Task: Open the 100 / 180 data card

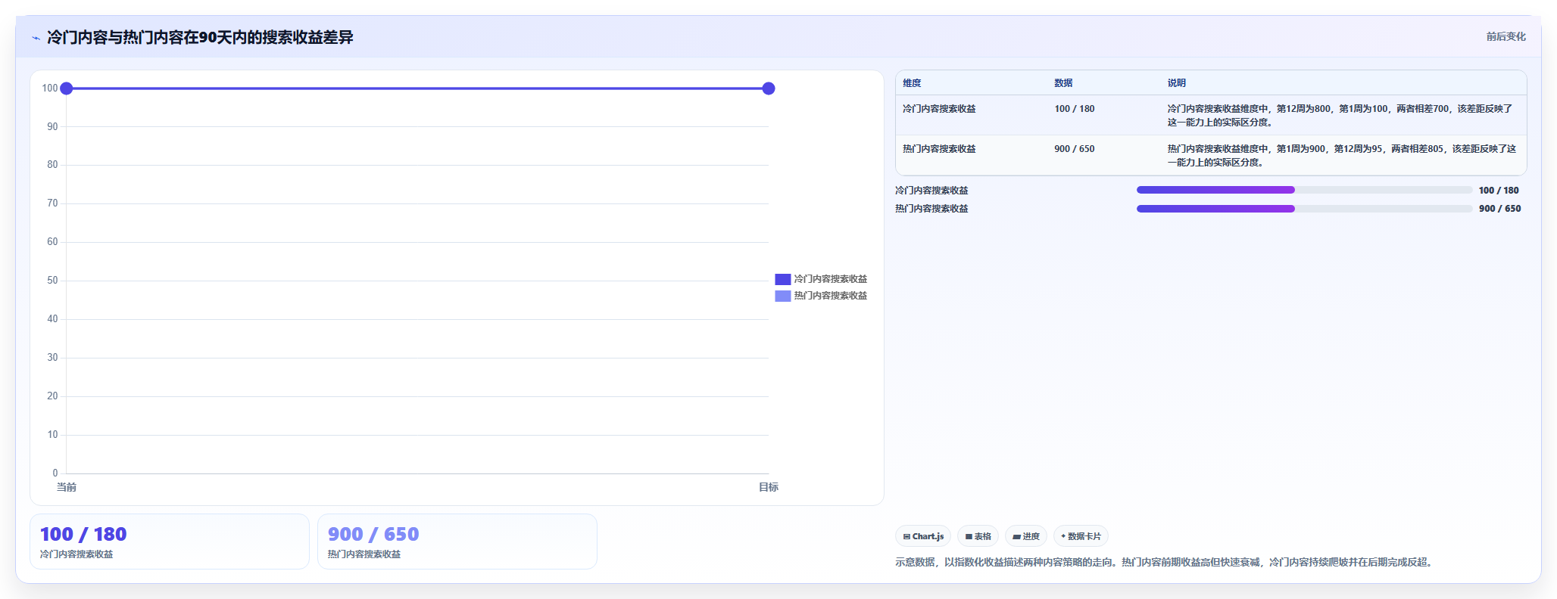Action: 170,542
